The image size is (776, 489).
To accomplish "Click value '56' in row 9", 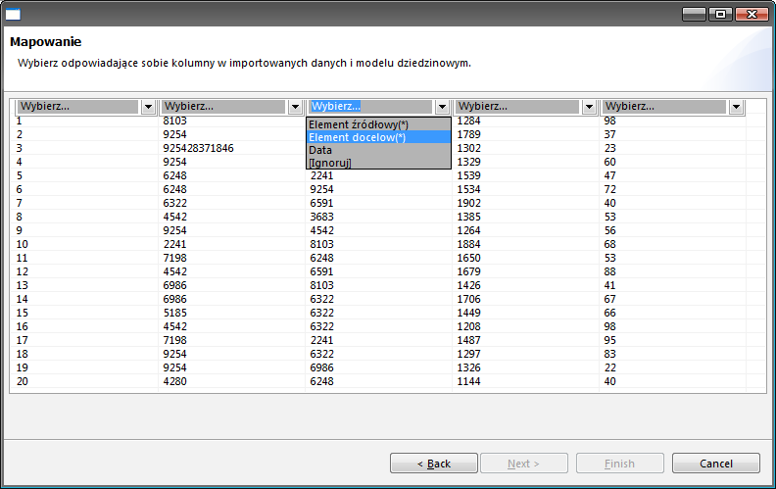I will [609, 230].
